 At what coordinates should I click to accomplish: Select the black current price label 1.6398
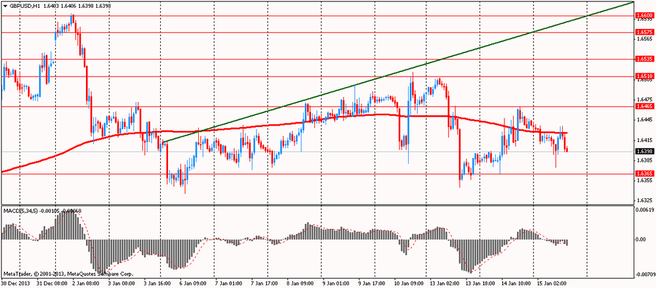point(644,151)
